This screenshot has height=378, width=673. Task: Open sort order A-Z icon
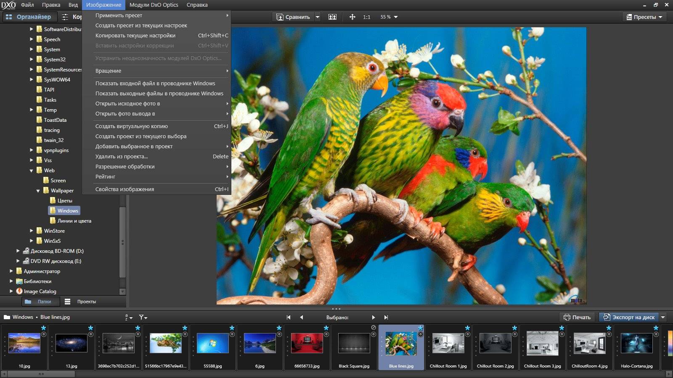point(129,318)
